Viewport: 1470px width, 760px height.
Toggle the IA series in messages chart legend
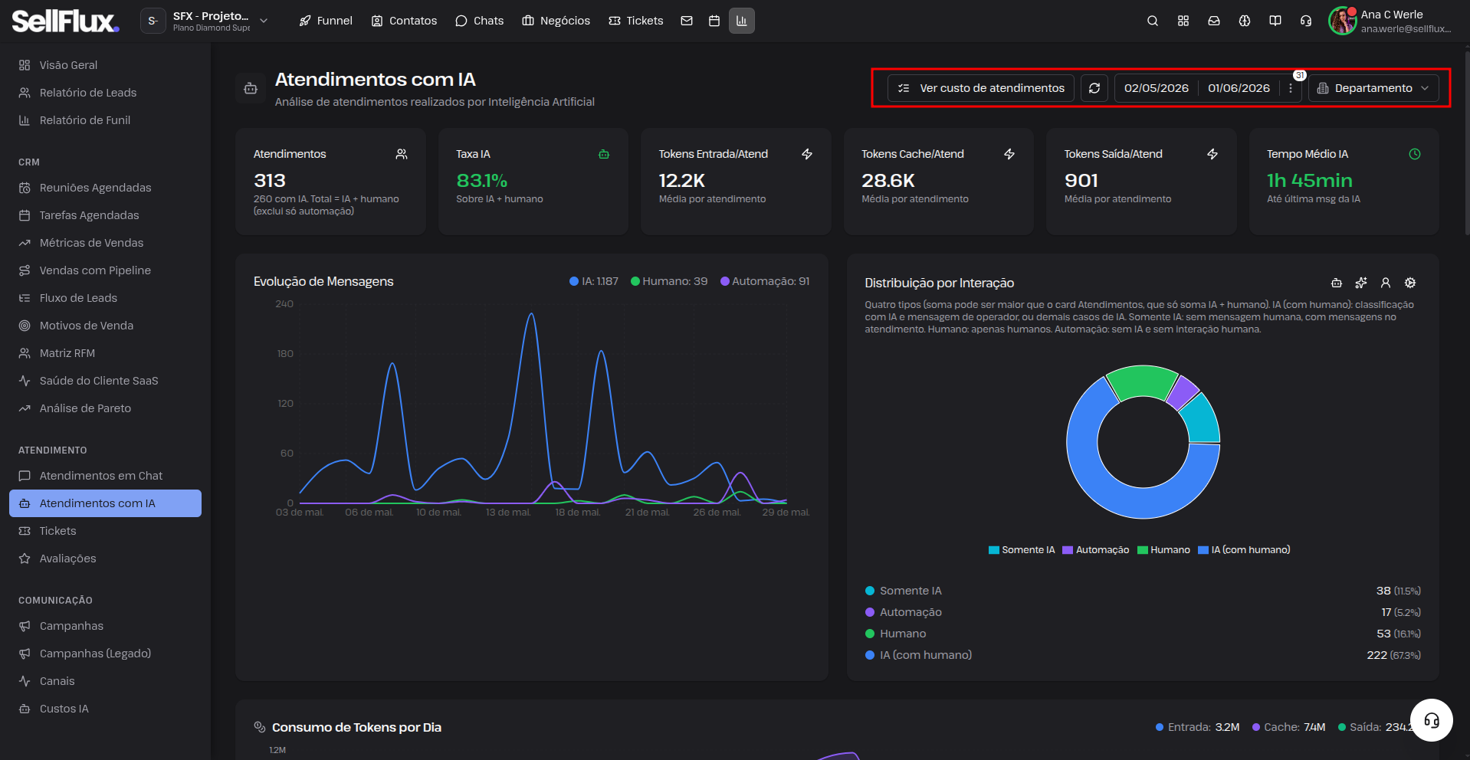click(594, 281)
